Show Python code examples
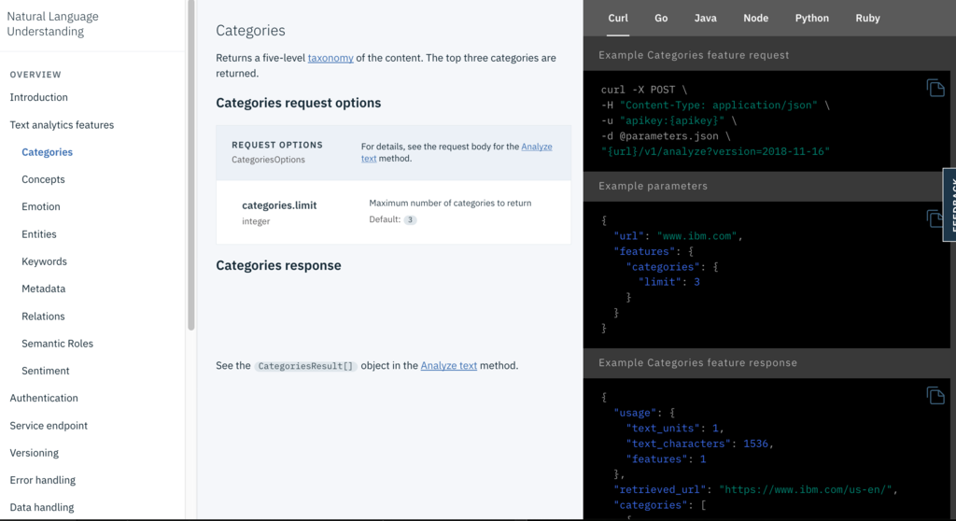This screenshot has height=521, width=956. (811, 18)
